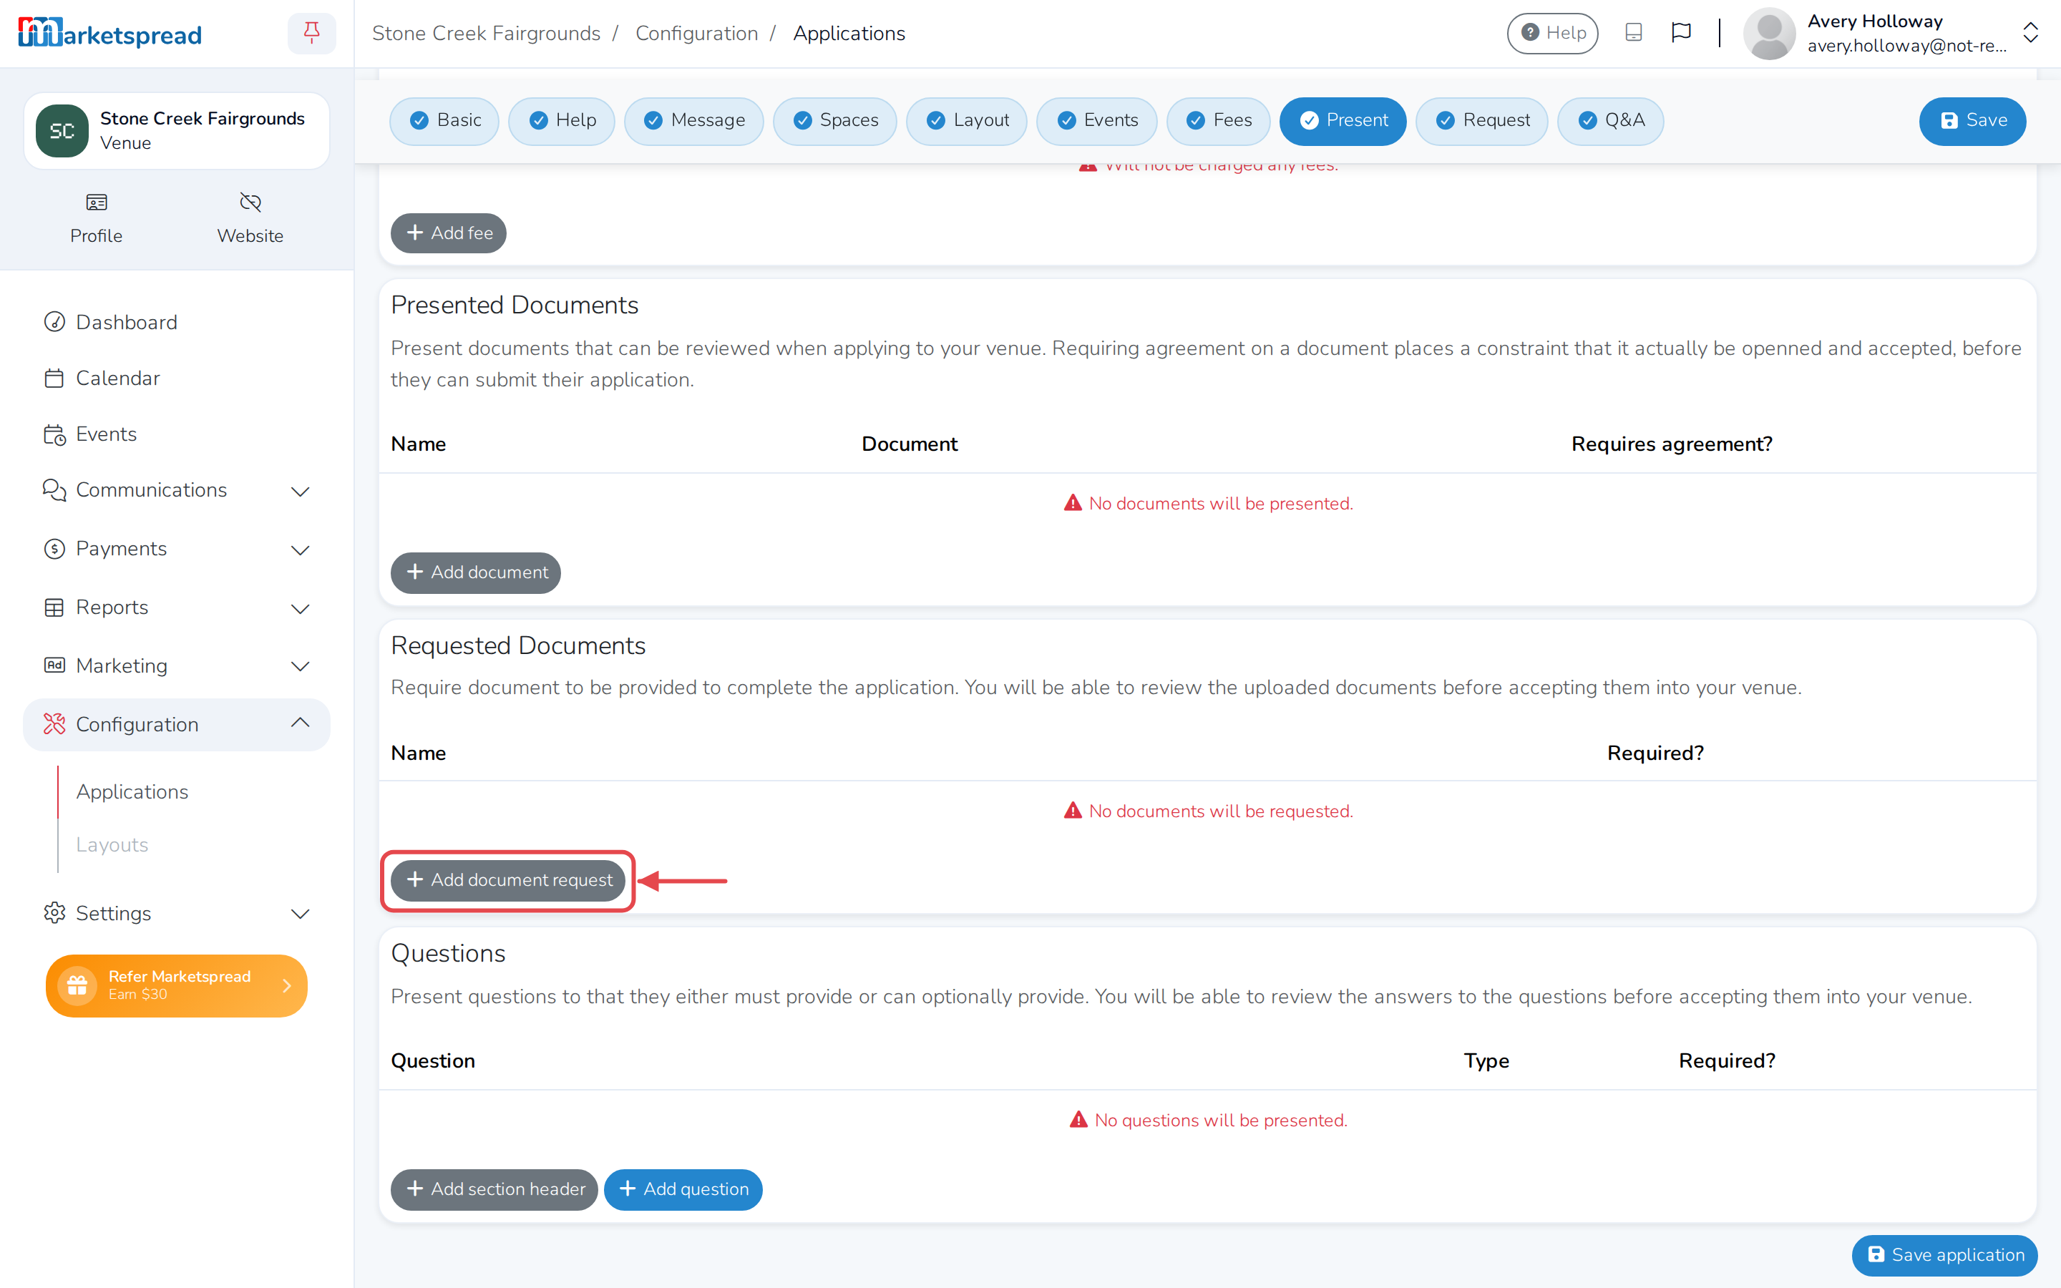Click the Refer Marketspread banner
Viewport: 2061px width, 1288px height.
[x=176, y=985]
